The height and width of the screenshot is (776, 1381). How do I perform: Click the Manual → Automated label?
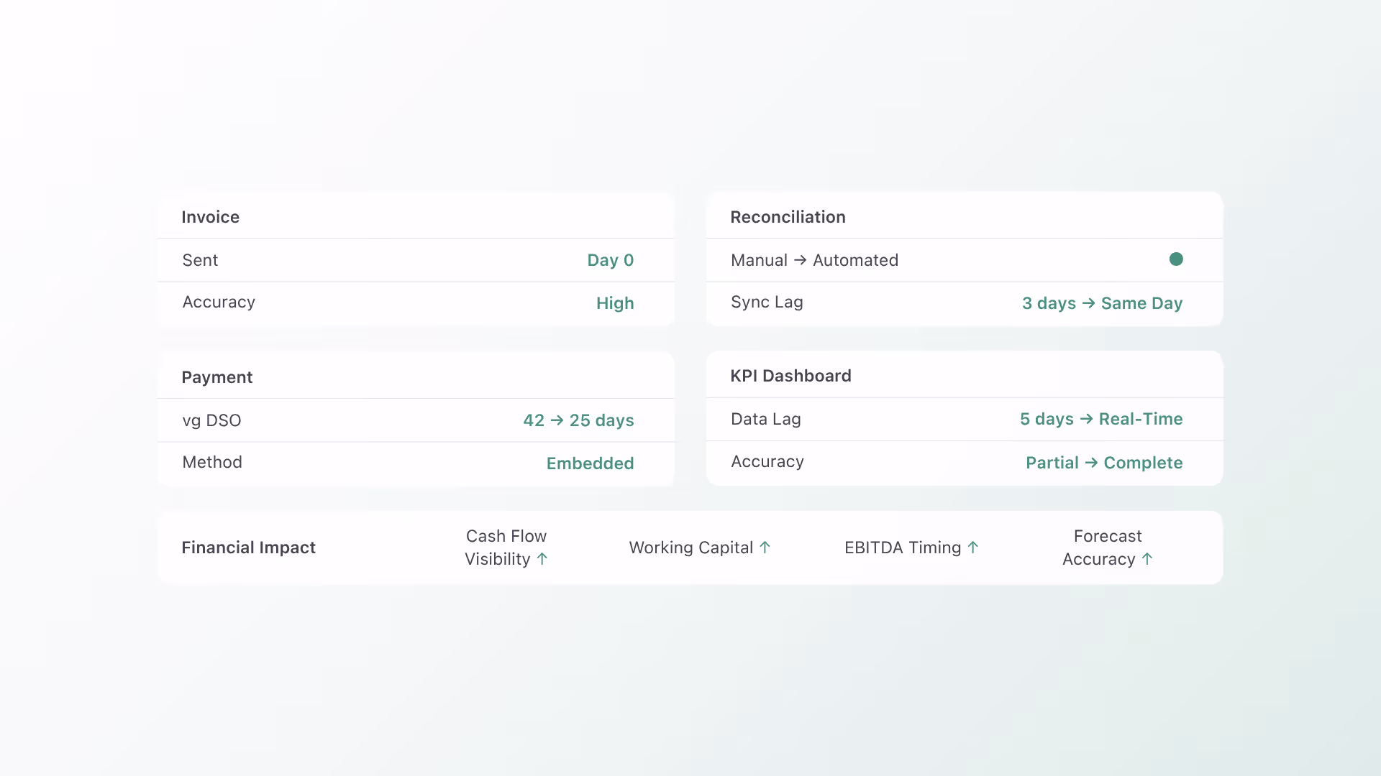814,260
